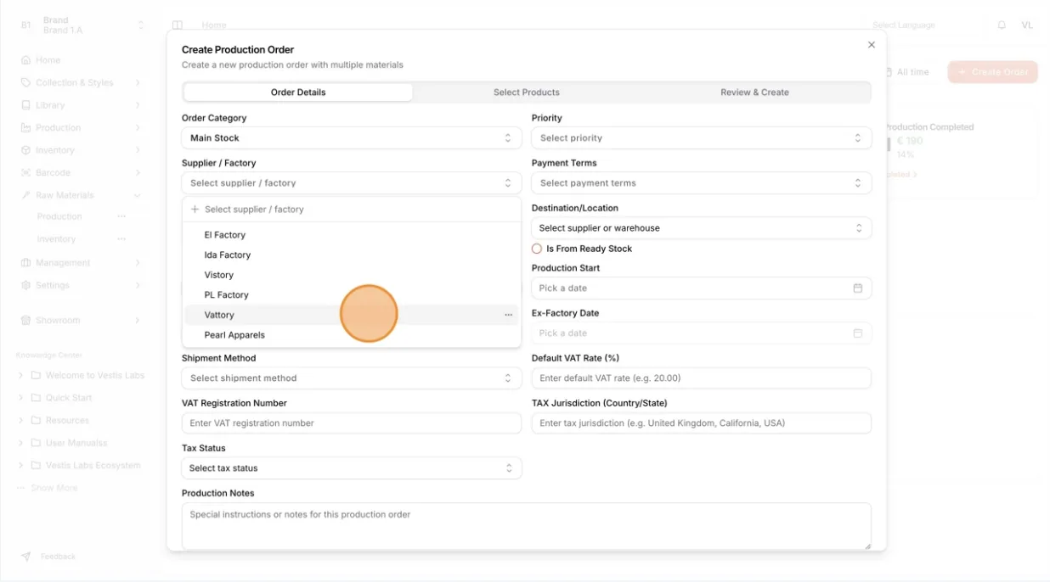Open the Brand 1.A brand switcher
Image resolution: width=1050 pixels, height=582 pixels.
click(x=82, y=25)
